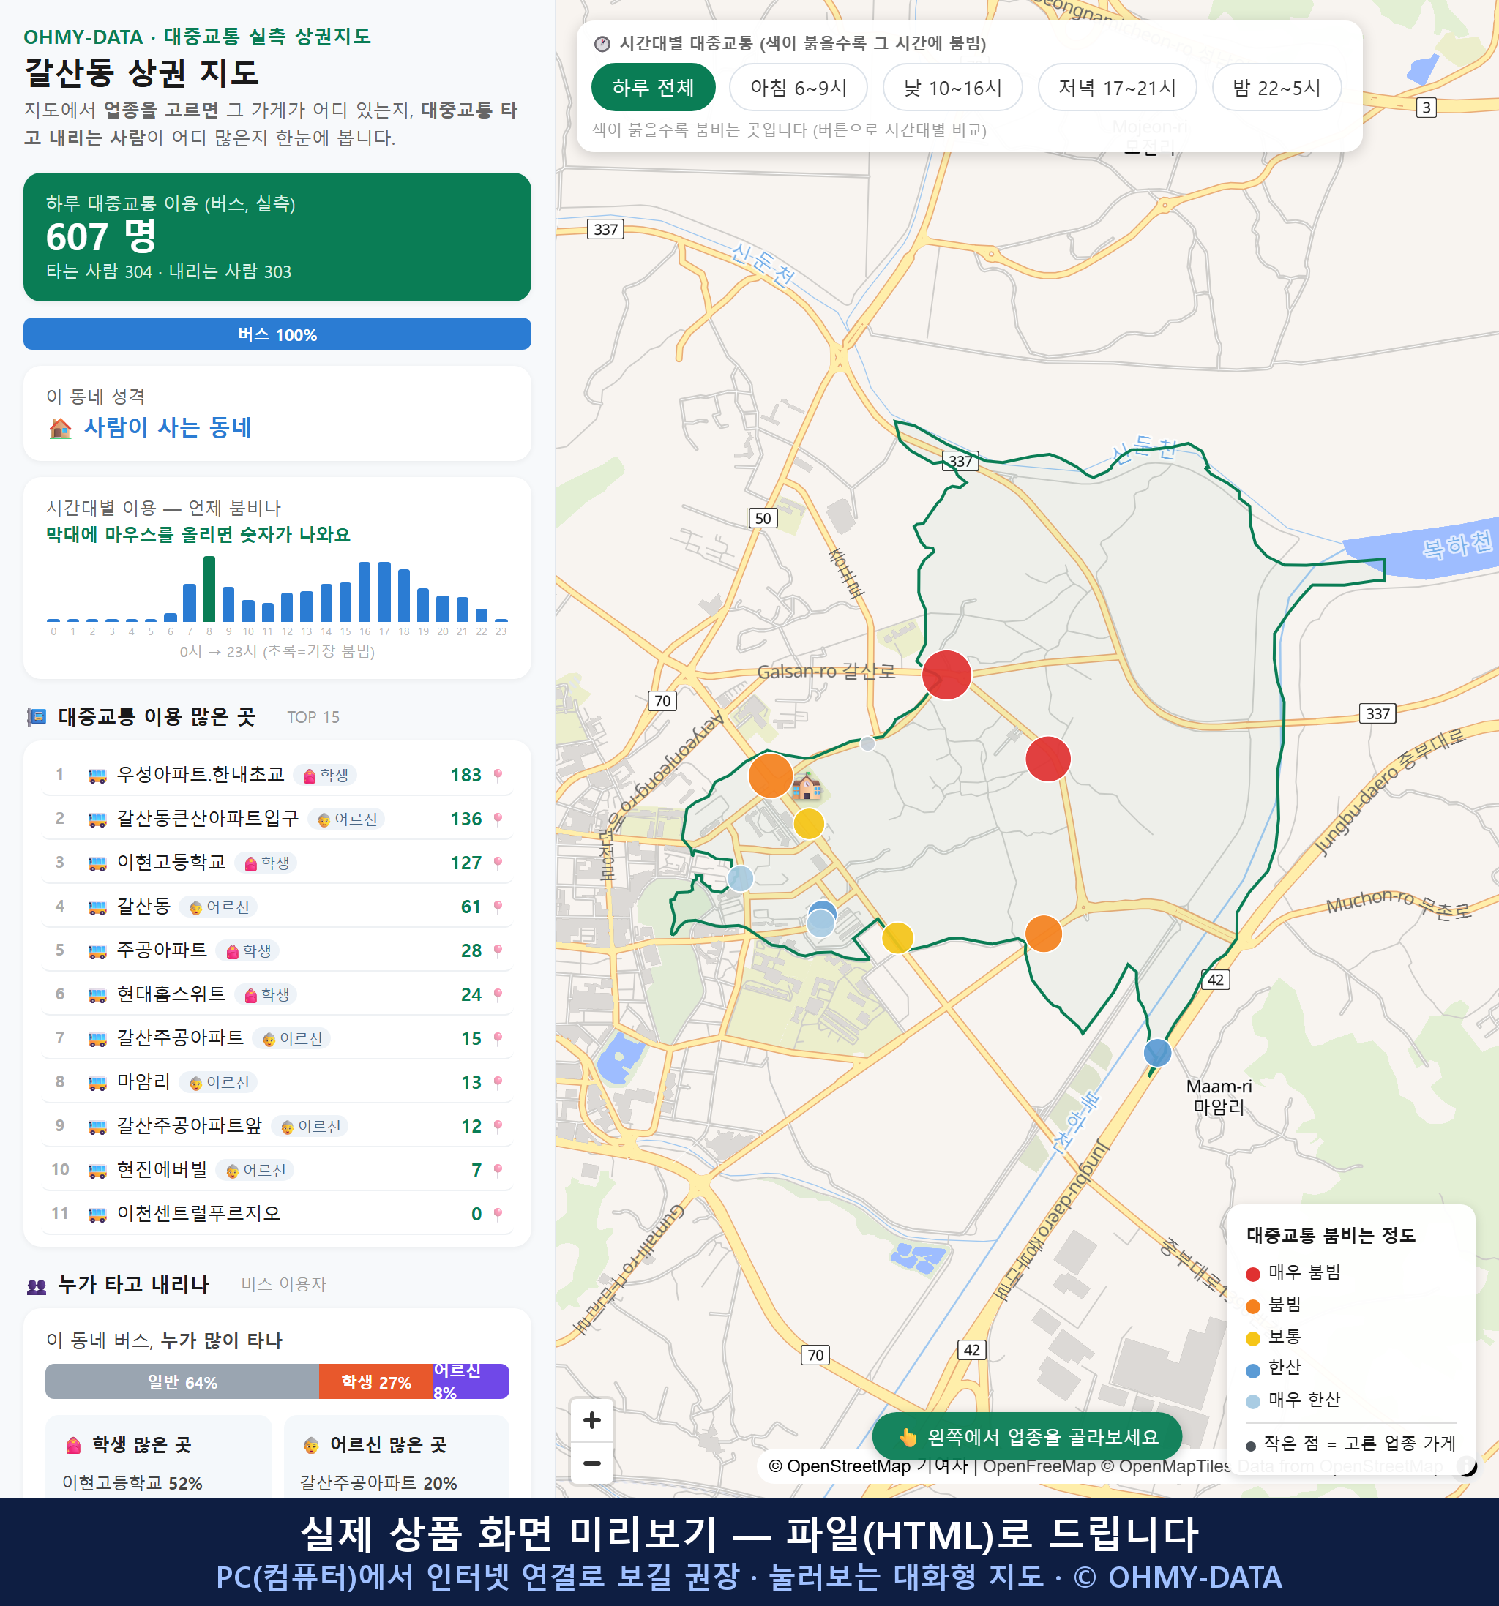The image size is (1499, 1606).
Task: Click the red stop marker on Galsan-ro
Action: (x=946, y=675)
